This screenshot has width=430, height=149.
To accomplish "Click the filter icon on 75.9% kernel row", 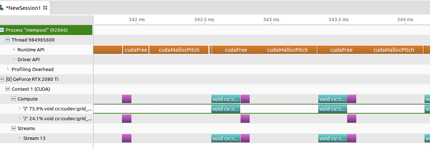I will click(25, 109).
